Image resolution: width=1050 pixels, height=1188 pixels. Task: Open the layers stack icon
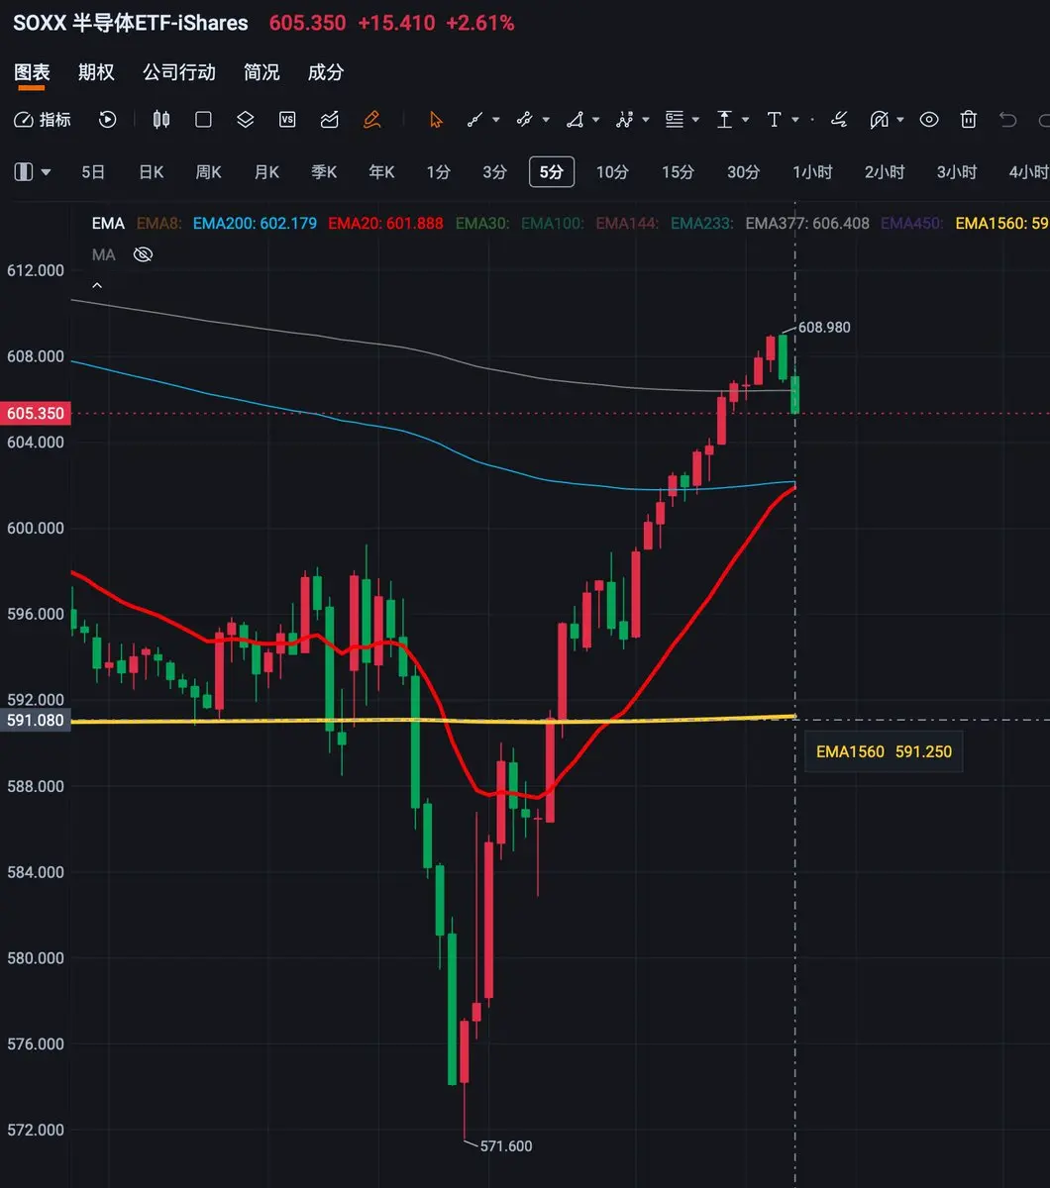click(x=246, y=120)
